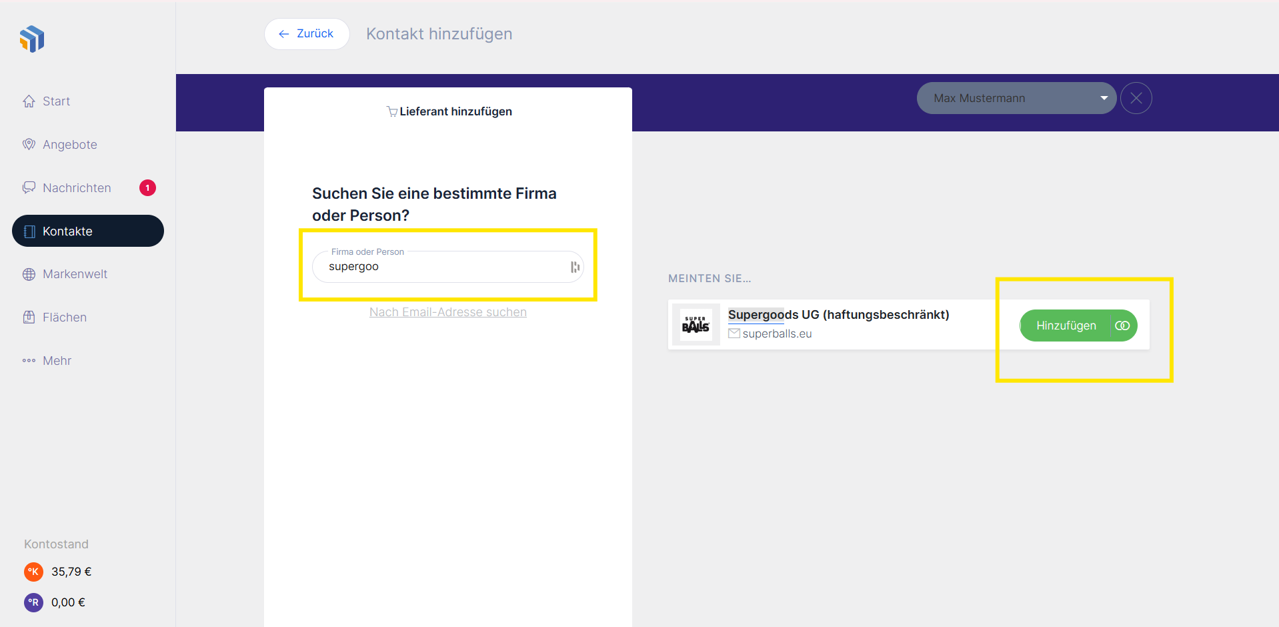This screenshot has height=627, width=1279.
Task: Click the Mehr three-dots icon
Action: (x=29, y=361)
